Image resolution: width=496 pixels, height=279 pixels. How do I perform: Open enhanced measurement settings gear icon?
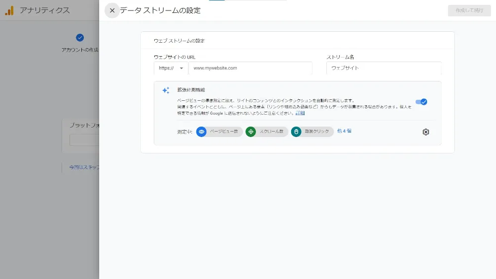[426, 132]
